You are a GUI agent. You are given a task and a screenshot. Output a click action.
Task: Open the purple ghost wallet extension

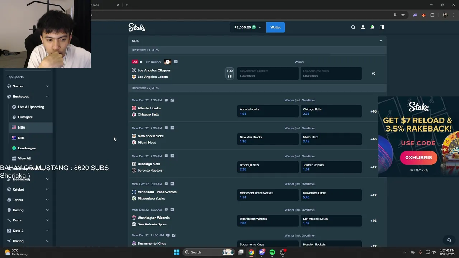(x=415, y=15)
